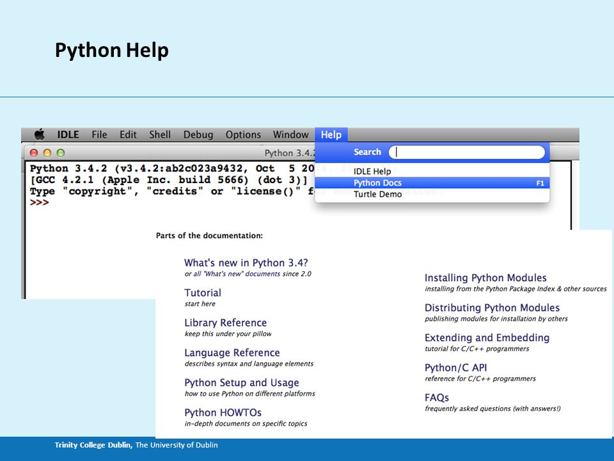The width and height of the screenshot is (614, 461).
Task: Click the Trinity College Dublin footer text
Action: pyautogui.click(x=136, y=445)
